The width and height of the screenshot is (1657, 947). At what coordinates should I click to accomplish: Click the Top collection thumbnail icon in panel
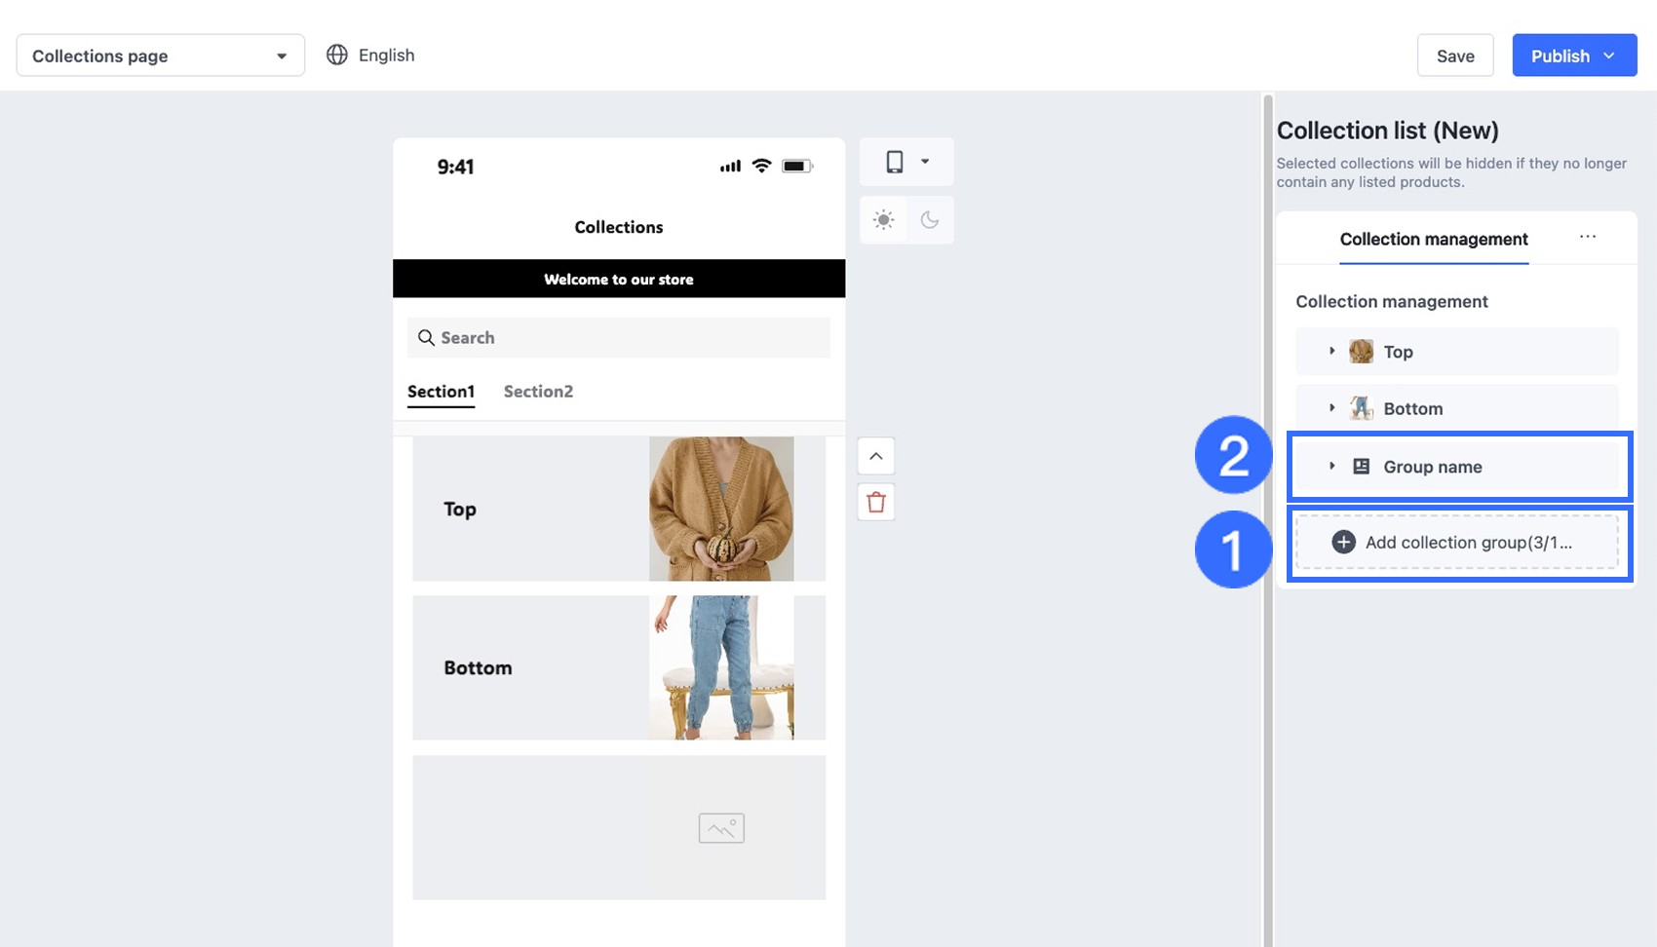pyautogui.click(x=1361, y=352)
